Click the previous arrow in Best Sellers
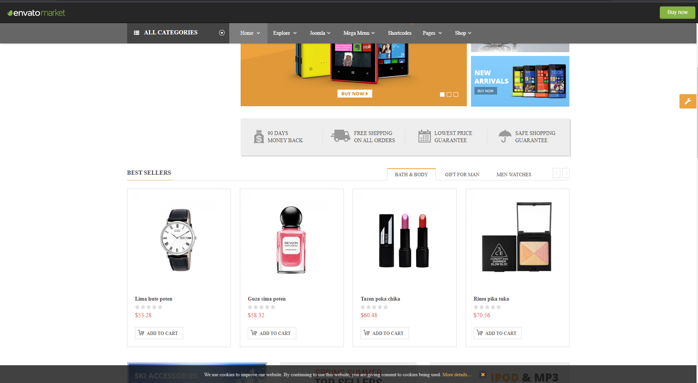698x383 pixels. pyautogui.click(x=557, y=173)
